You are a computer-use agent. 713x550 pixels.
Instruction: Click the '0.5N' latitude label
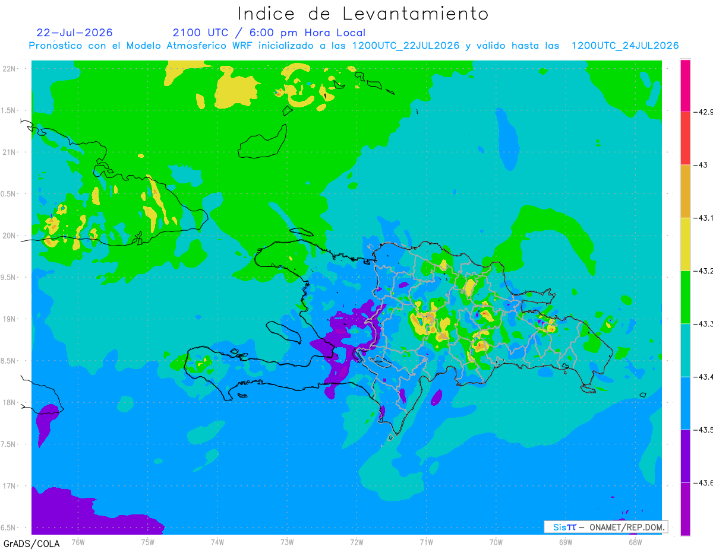pos(9,194)
